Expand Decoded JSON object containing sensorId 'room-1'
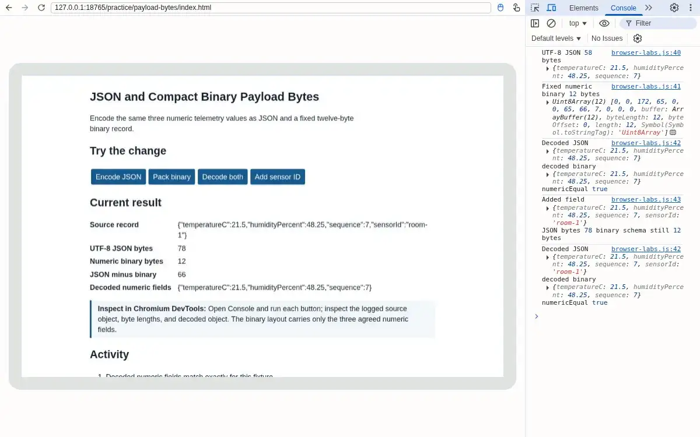 point(548,257)
